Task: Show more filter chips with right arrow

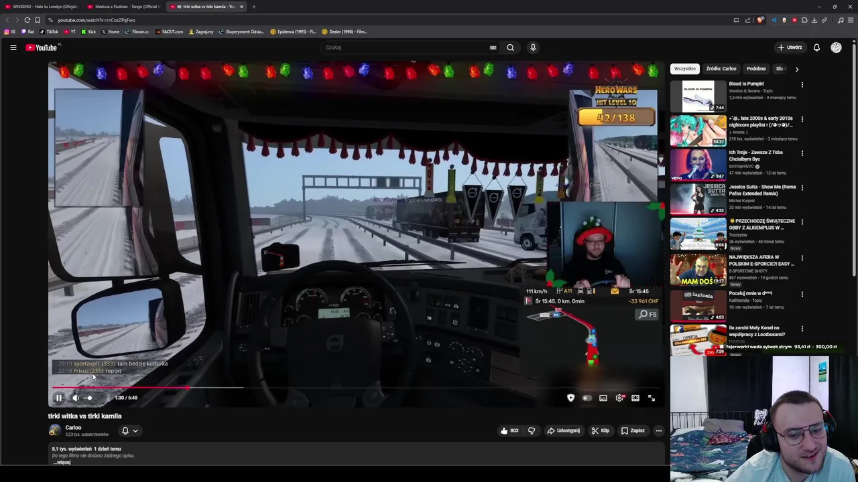Action: point(796,68)
